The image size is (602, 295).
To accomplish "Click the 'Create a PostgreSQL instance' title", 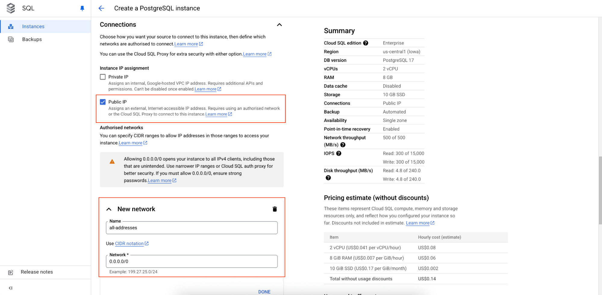I will pos(157,8).
